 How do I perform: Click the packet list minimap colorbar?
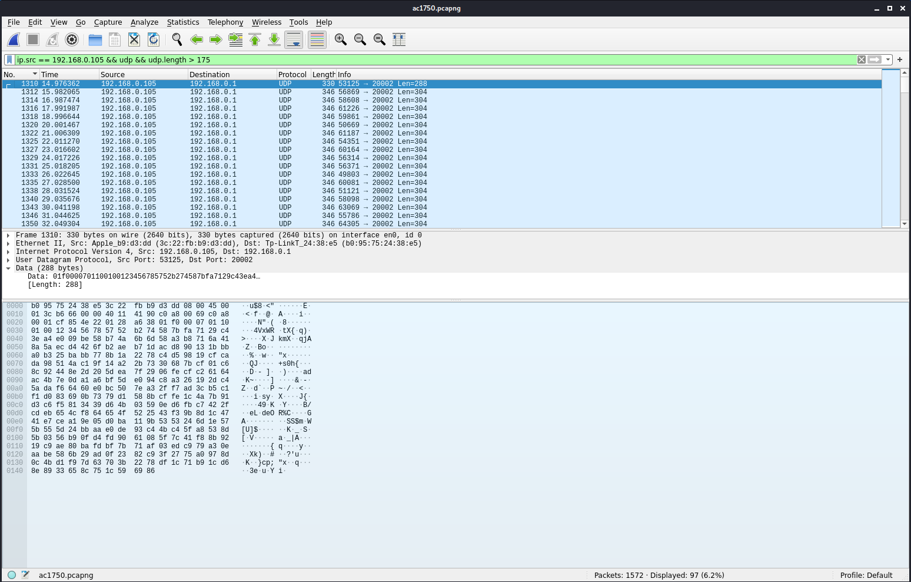(891, 148)
